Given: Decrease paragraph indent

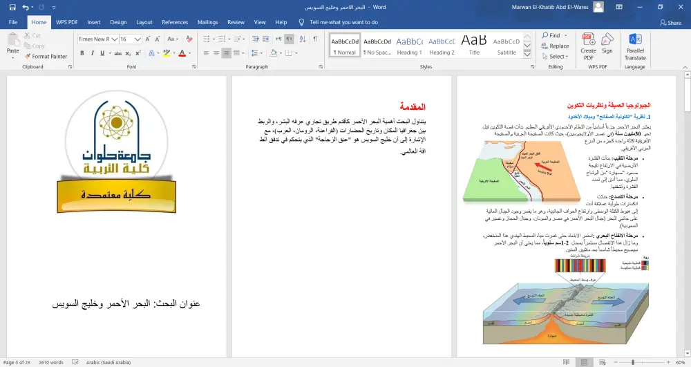Looking at the screenshot, I should click(x=256, y=39).
